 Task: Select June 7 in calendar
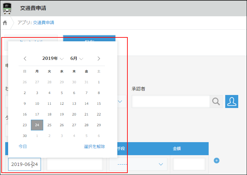[x=86, y=93]
